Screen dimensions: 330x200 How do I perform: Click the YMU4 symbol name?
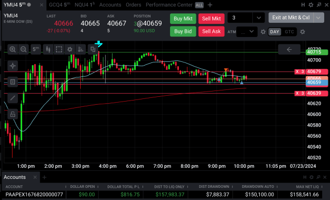pyautogui.click(x=11, y=16)
